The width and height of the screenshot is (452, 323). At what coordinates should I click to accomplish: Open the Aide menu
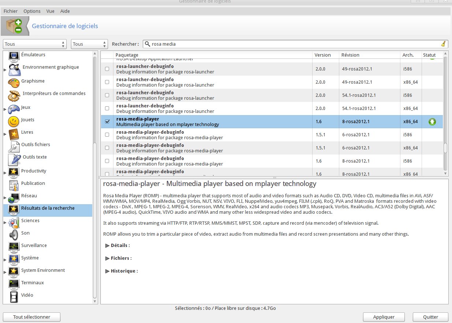click(x=65, y=11)
